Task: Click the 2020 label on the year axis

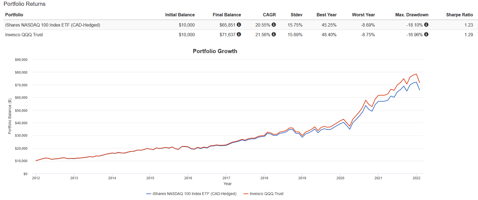Action: pyautogui.click(x=340, y=178)
